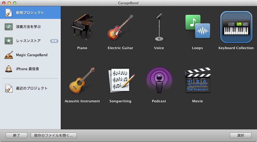257x142 pixels.
Task: Choose the Acoustic Instrument guitar icon
Action: click(82, 80)
